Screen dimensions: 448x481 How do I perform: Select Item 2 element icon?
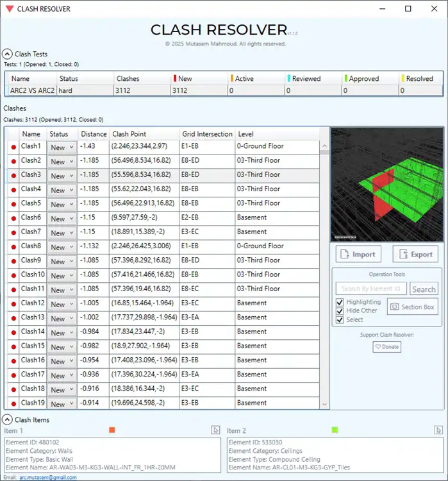tap(438, 430)
